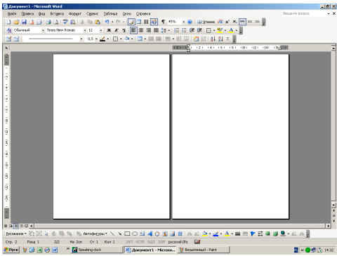Click the vertical scrollbar down arrow
337x256 pixels.
click(333, 205)
